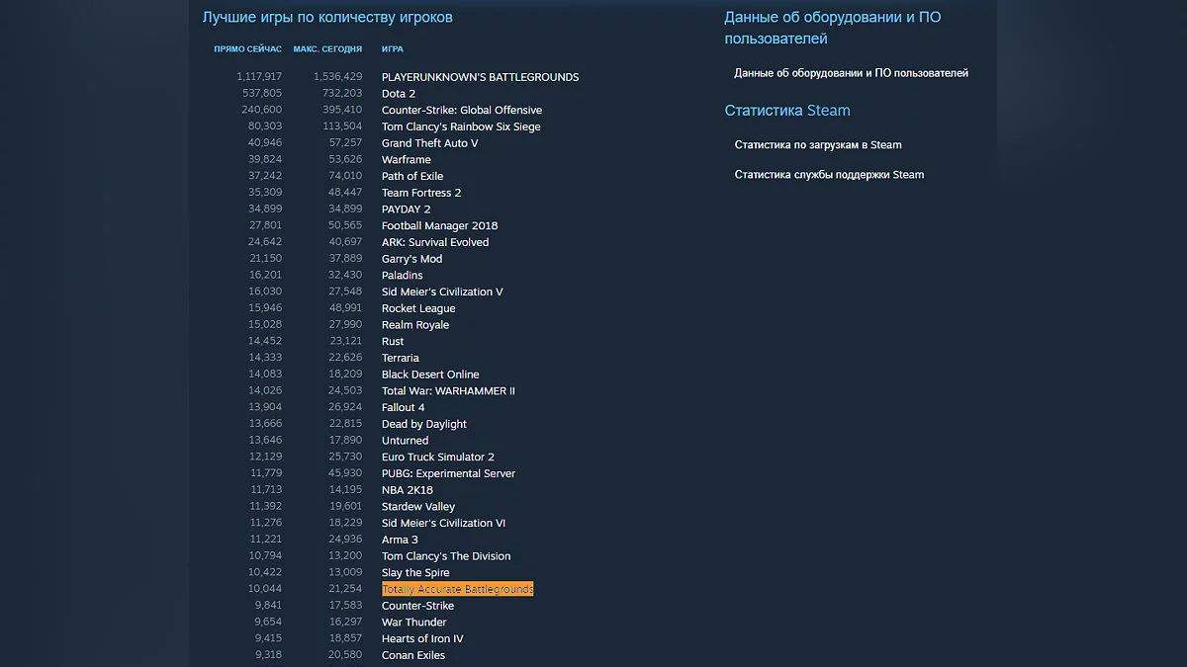Click the Slay the Spire link
1187x667 pixels.
(415, 572)
